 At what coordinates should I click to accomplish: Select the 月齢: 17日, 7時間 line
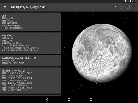(9, 23)
